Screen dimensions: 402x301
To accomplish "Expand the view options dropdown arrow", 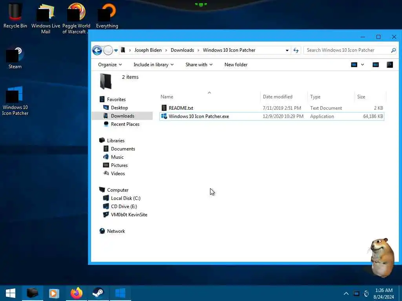I will click(x=362, y=65).
